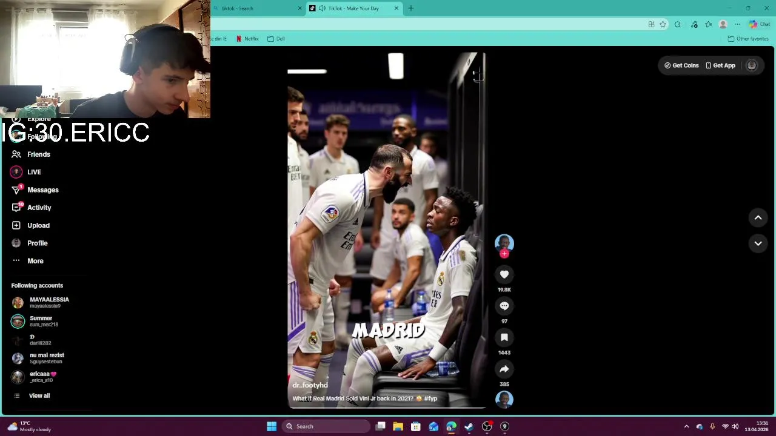Click Get App button
Image resolution: width=776 pixels, height=436 pixels.
pos(720,65)
